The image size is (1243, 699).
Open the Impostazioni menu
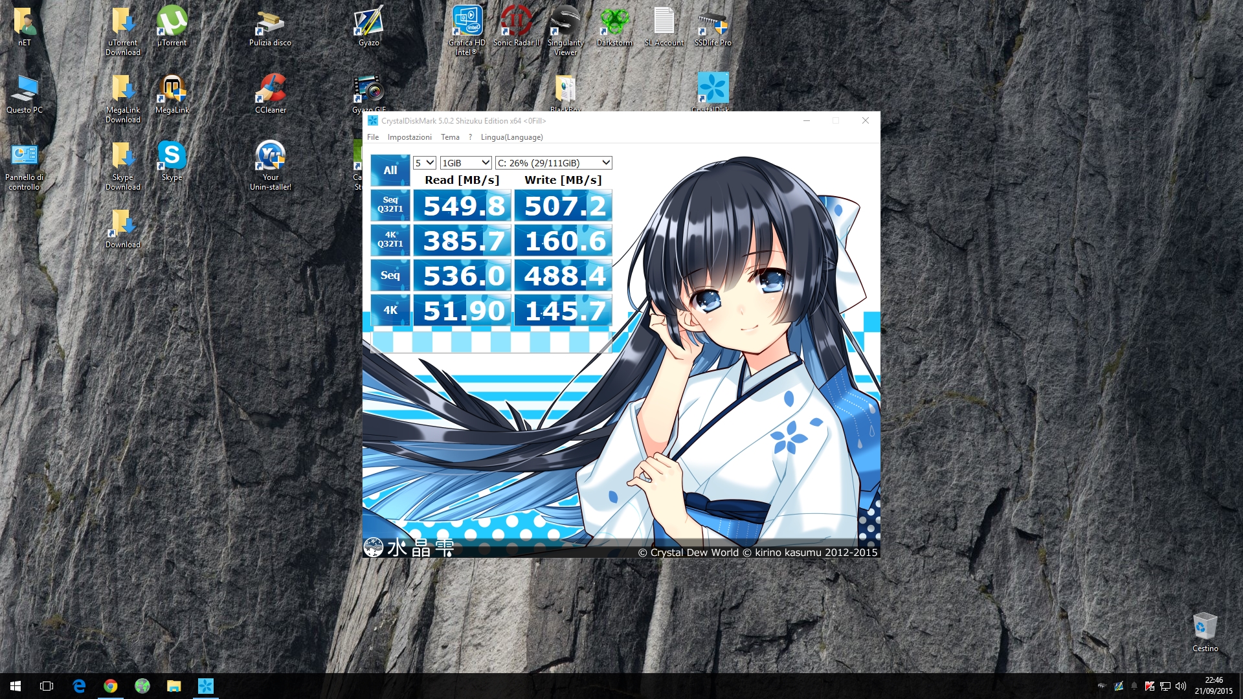tap(409, 137)
